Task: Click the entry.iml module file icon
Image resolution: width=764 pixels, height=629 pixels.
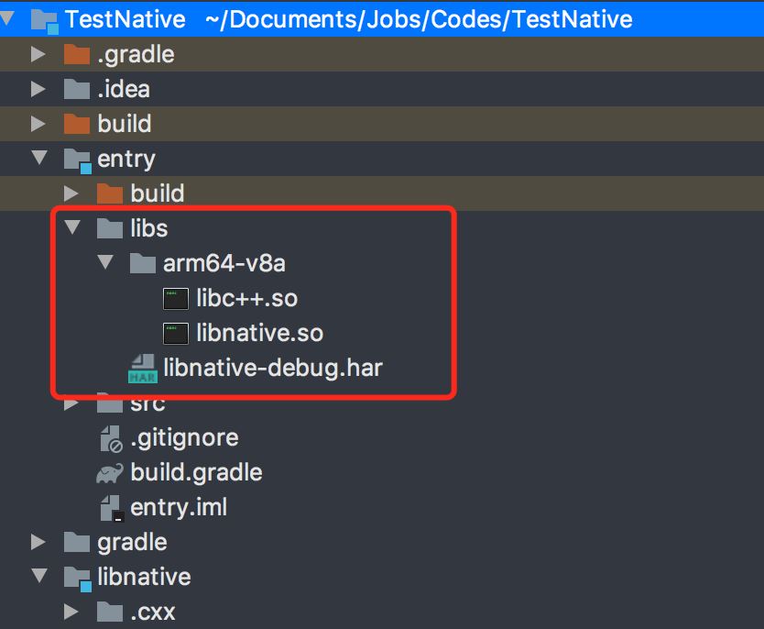Action: (110, 508)
